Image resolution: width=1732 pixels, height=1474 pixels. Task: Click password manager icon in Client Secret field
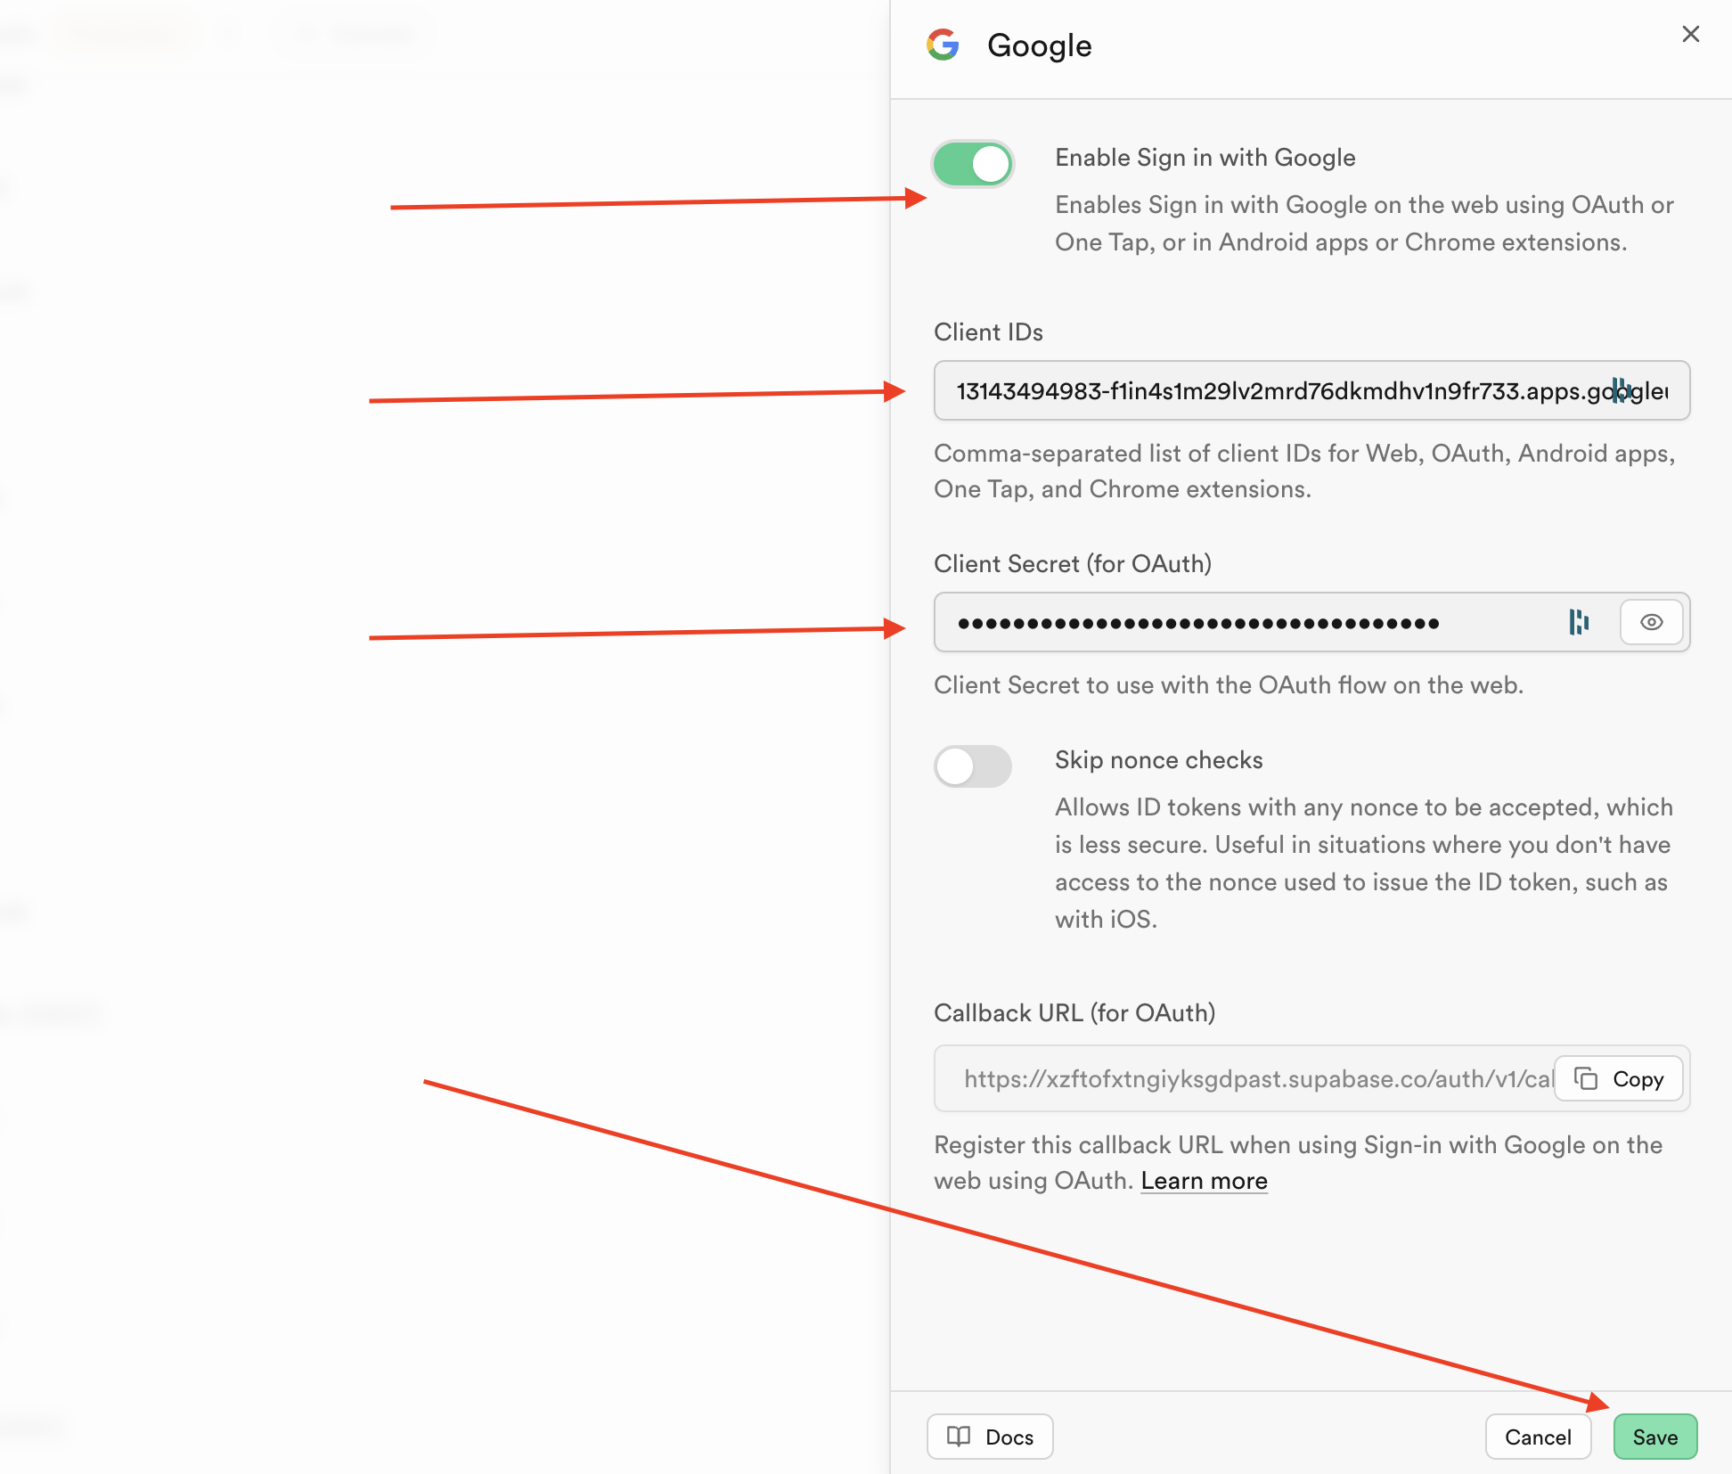click(1579, 622)
